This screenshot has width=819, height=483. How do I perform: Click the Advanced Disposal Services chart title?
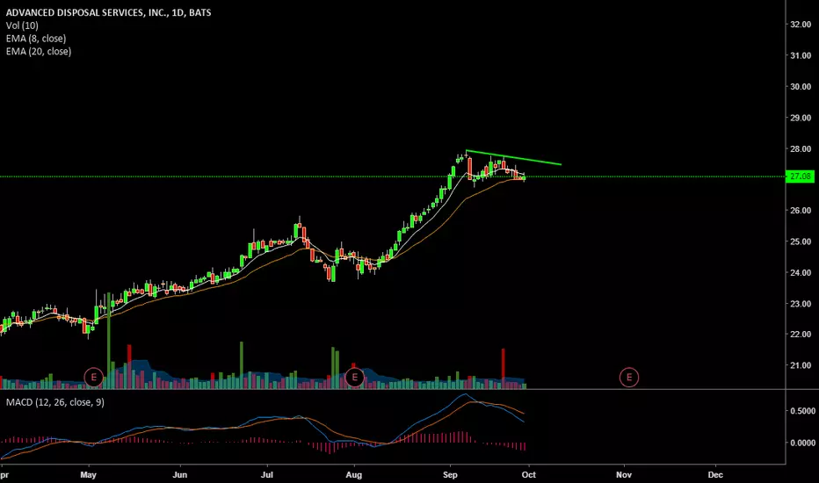[x=109, y=12]
